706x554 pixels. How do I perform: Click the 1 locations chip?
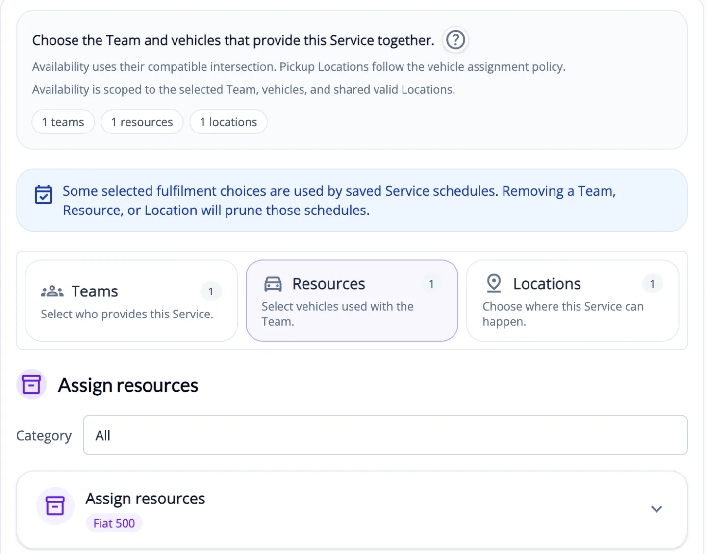228,122
